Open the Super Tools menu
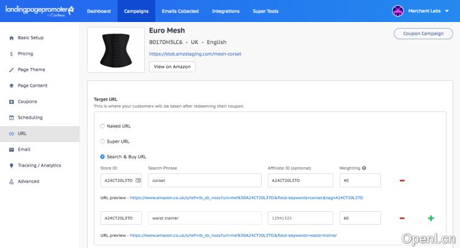 click(266, 11)
